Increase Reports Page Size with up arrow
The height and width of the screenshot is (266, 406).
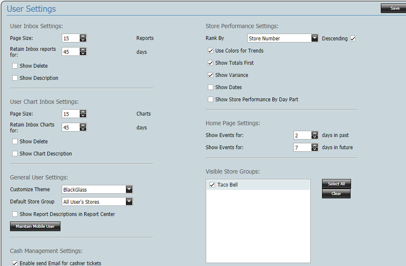(84, 37)
